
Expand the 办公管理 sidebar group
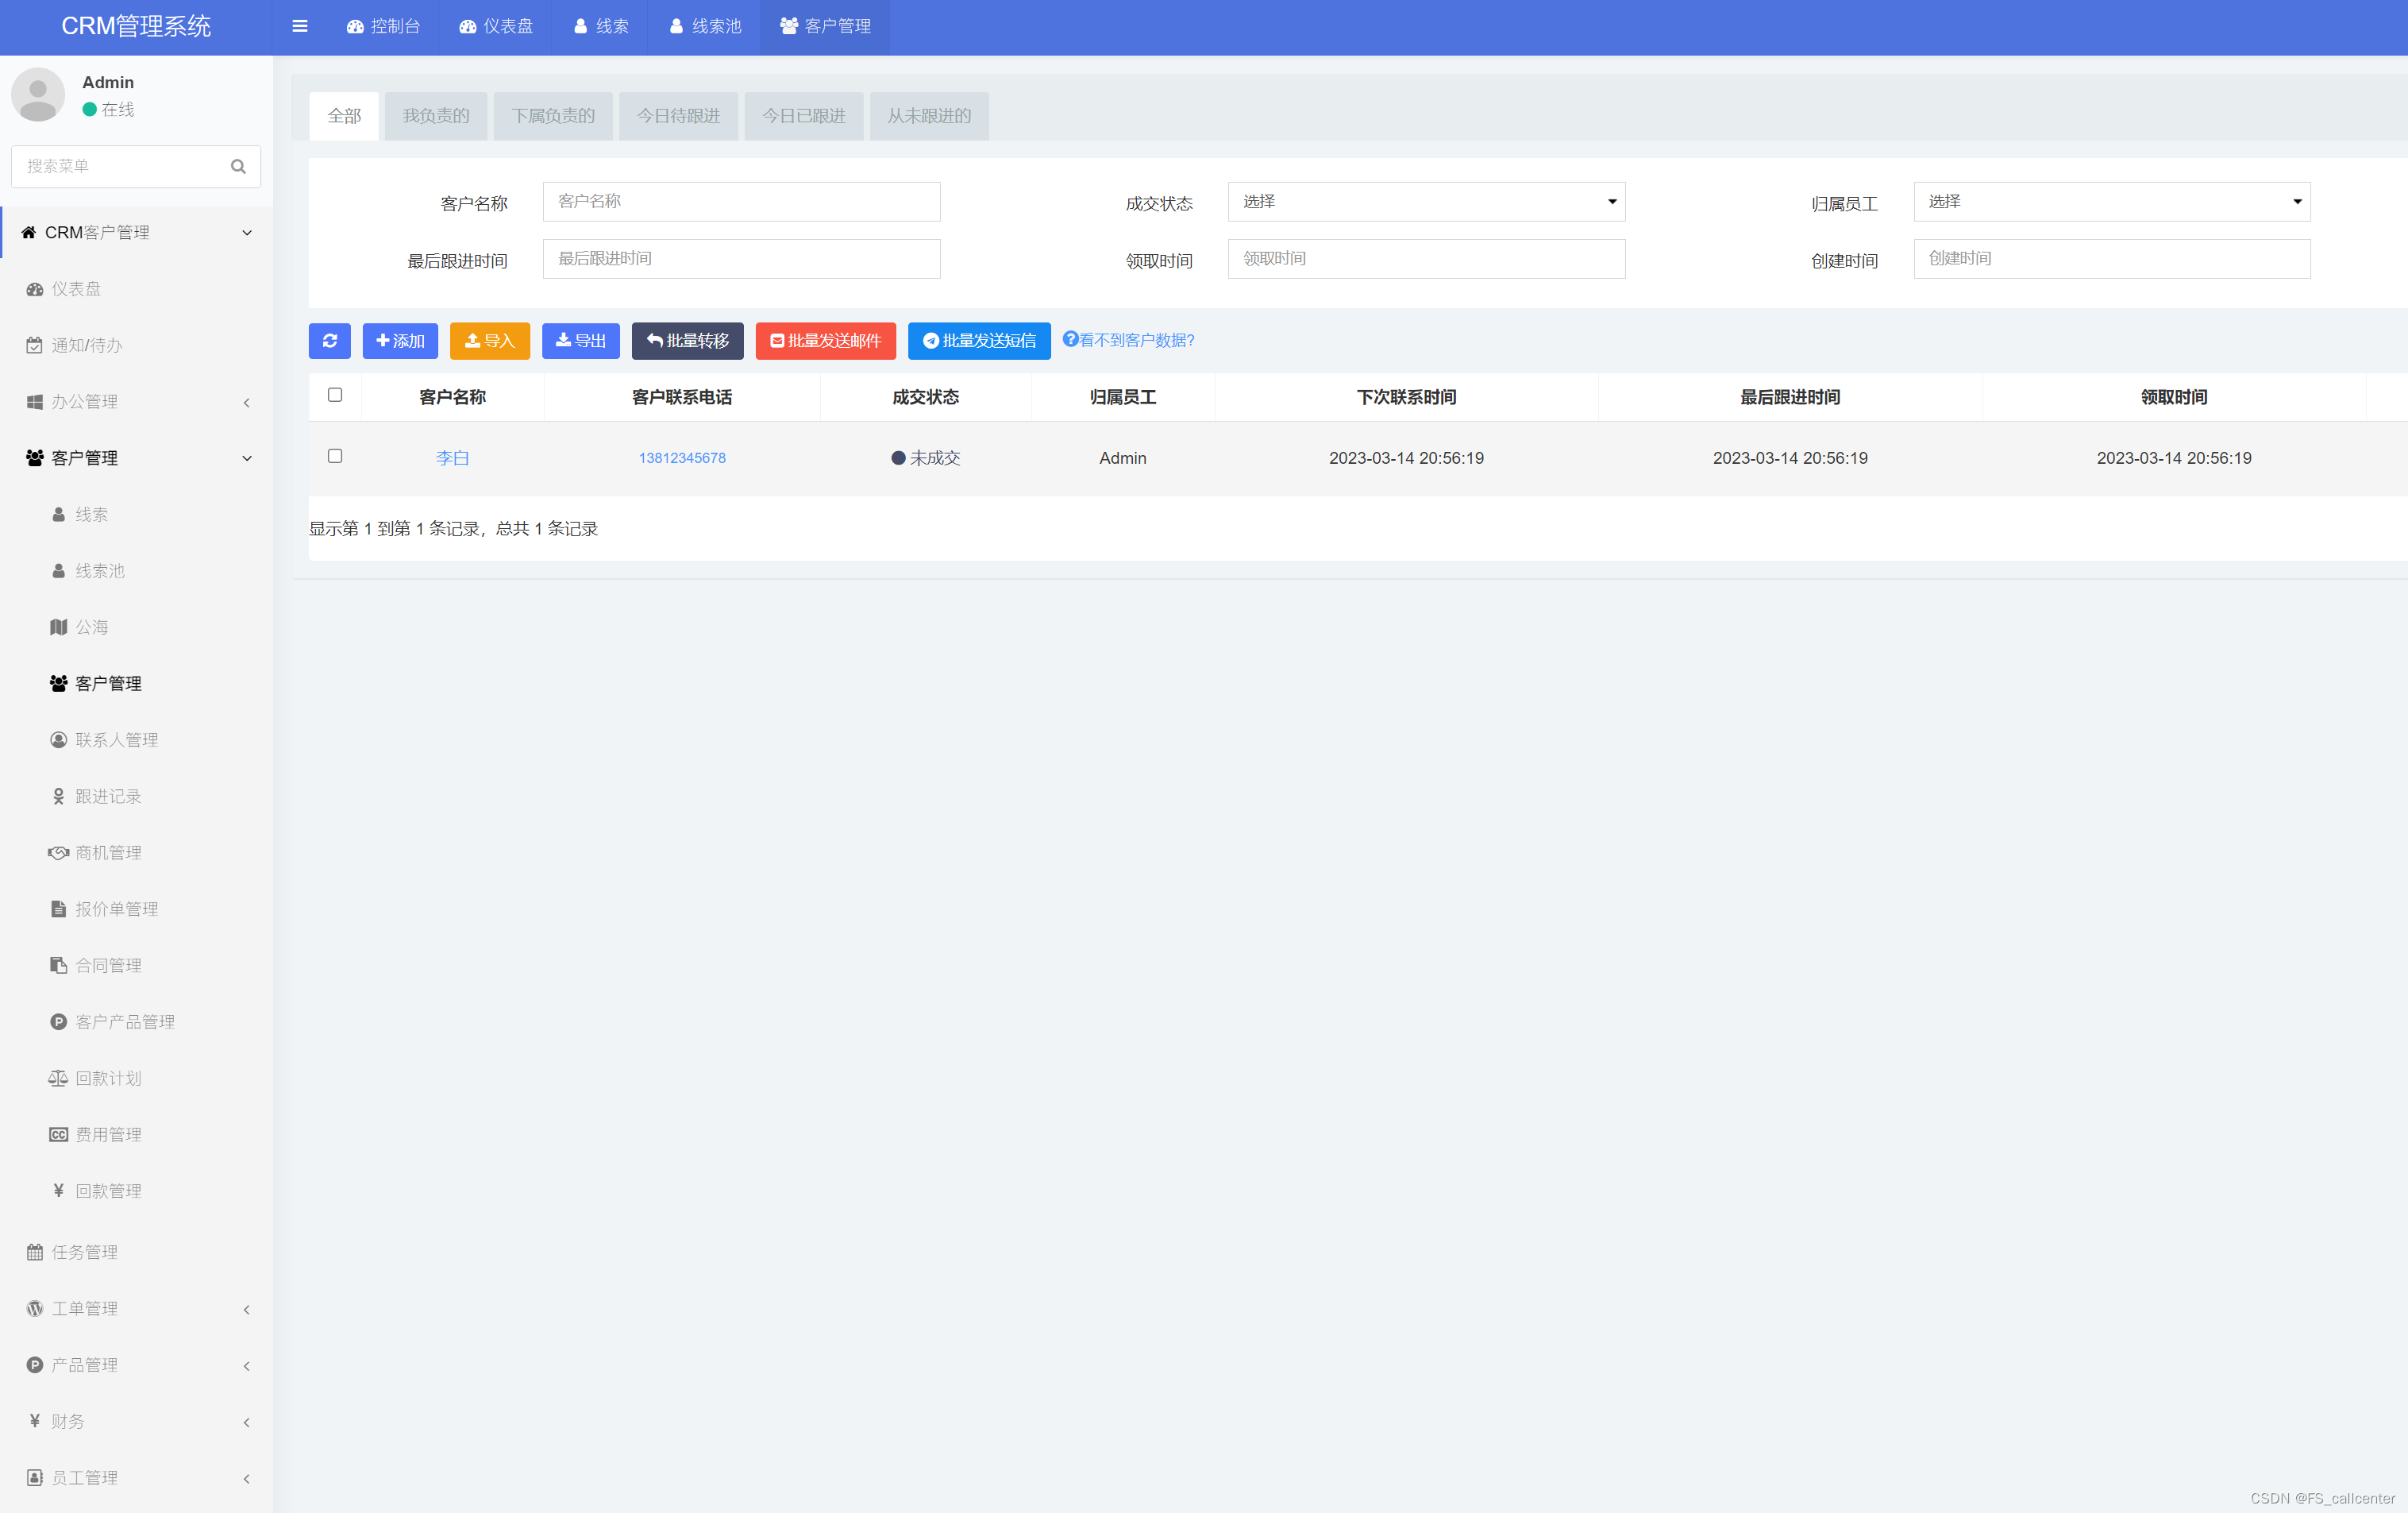coord(136,401)
